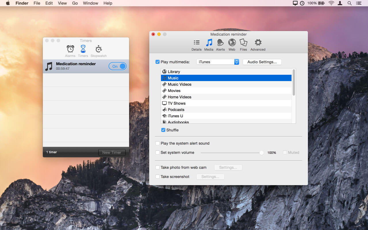This screenshot has width=368, height=230.
Task: Click the system volume slider knob
Action: tap(261, 153)
